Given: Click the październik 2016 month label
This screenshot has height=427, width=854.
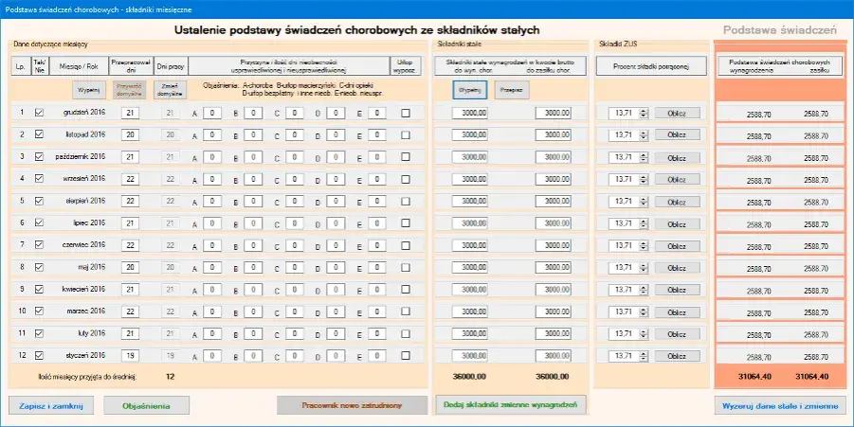Looking at the screenshot, I should tap(80, 156).
